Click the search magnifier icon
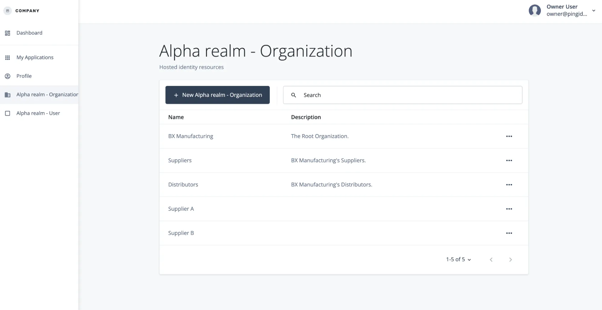This screenshot has height=310, width=602. pyautogui.click(x=294, y=95)
